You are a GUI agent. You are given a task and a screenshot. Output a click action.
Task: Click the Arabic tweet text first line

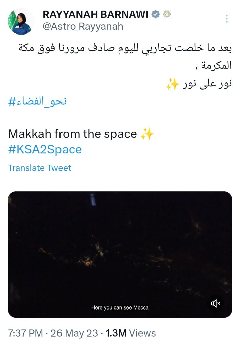click(125, 48)
